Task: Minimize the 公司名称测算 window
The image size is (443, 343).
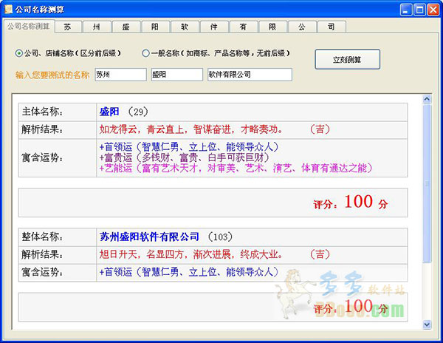Action: click(x=406, y=10)
